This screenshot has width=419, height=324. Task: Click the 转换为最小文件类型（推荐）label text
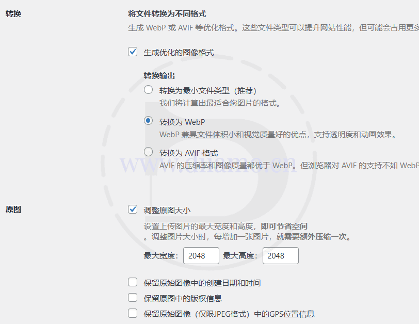[207, 91]
